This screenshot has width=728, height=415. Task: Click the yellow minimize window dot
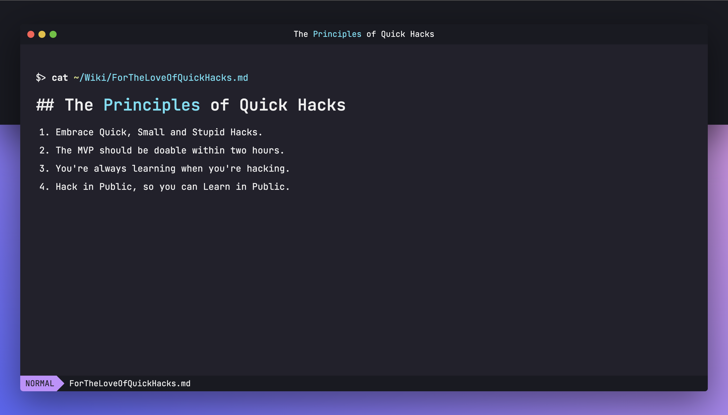coord(42,34)
